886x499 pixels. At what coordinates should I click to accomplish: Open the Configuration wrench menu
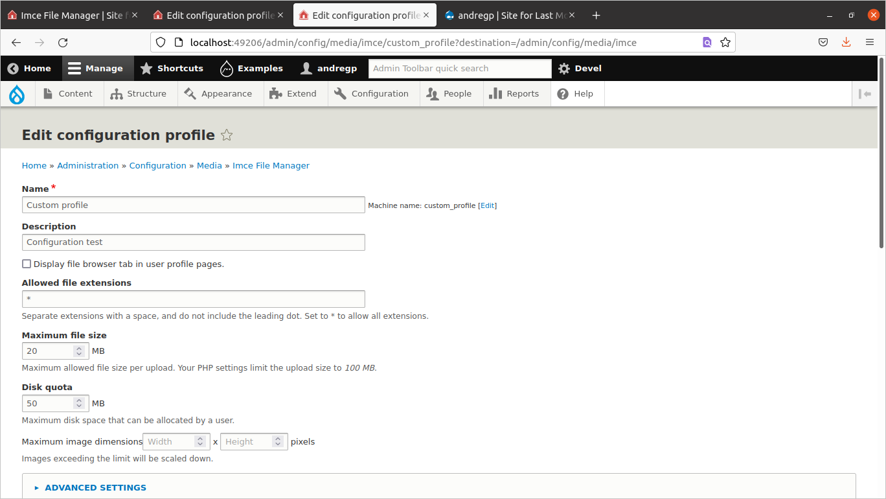339,93
